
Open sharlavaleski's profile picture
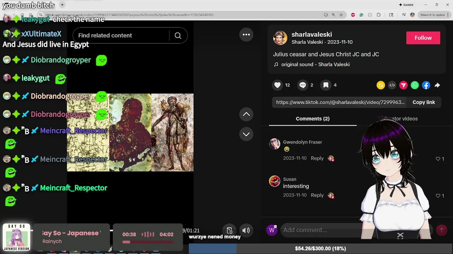pyautogui.click(x=280, y=38)
